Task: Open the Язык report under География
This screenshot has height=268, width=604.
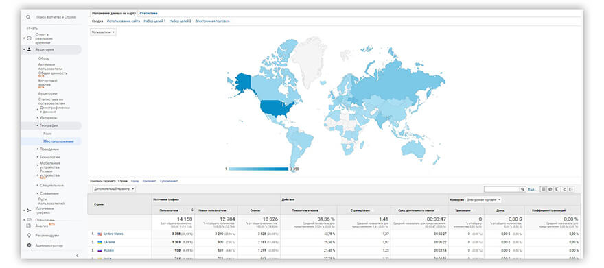Action: coord(47,134)
